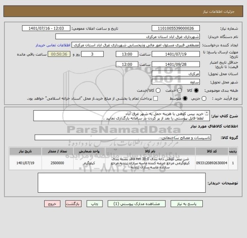Click product code 093312892630004 cell
Image resolution: width=247 pixels, height=238 pixels.
tap(212, 163)
